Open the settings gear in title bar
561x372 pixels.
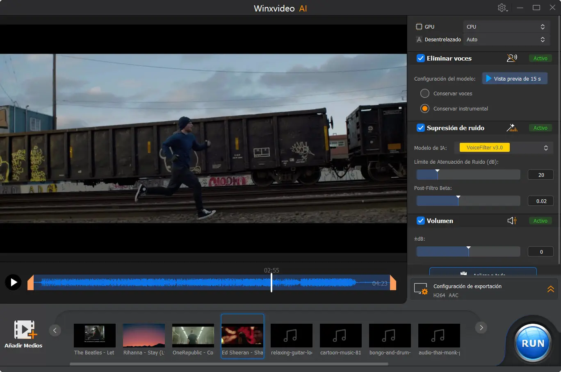pyautogui.click(x=502, y=8)
